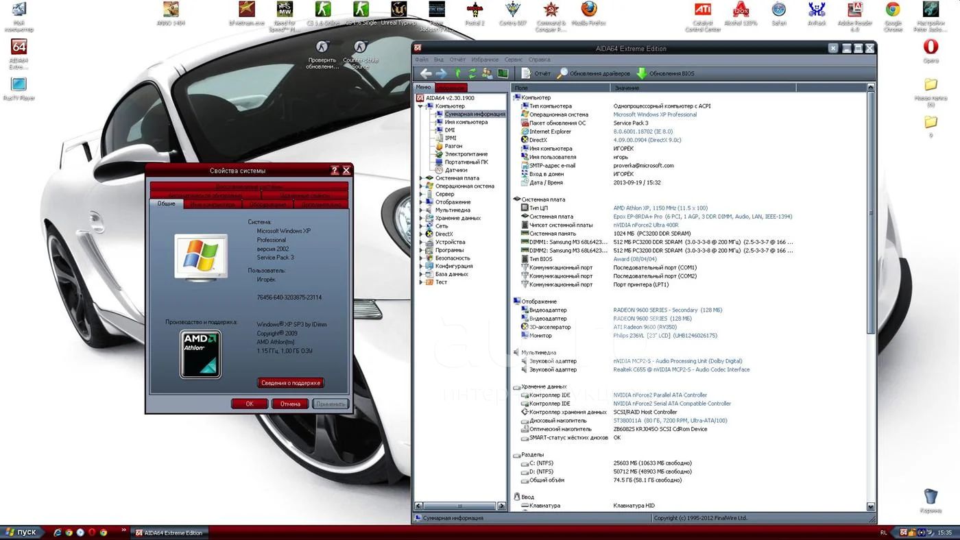Open the Файл menu in AIDA64

click(421, 60)
